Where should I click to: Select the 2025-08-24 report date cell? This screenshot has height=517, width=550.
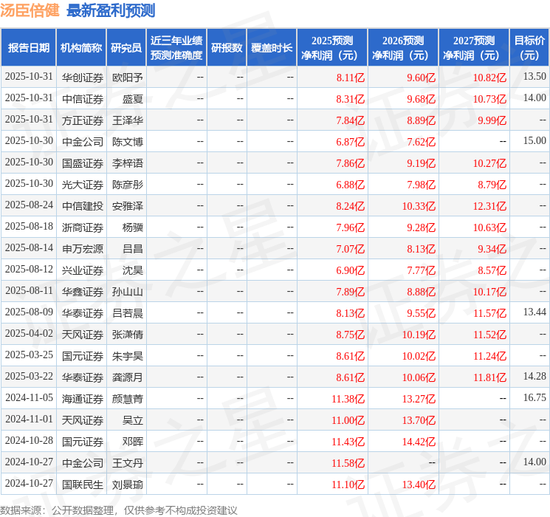(x=29, y=206)
